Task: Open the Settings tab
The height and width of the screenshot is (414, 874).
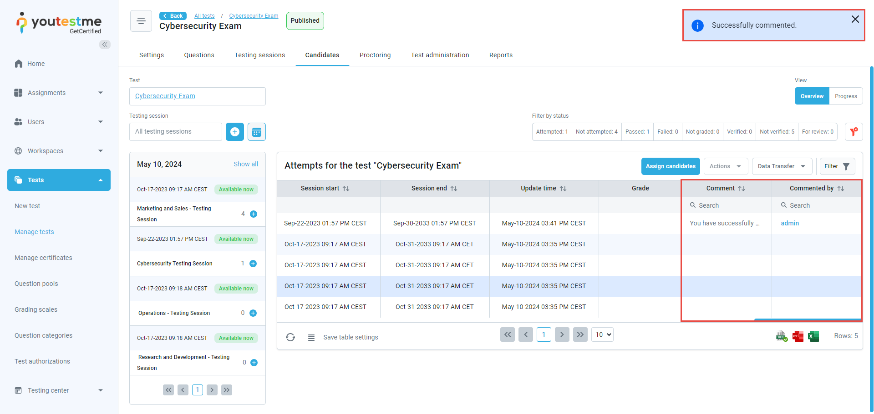Action: tap(152, 55)
